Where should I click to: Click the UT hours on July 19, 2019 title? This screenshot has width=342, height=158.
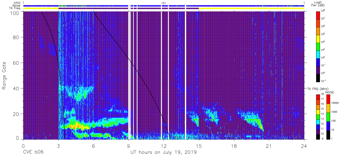[163, 152]
